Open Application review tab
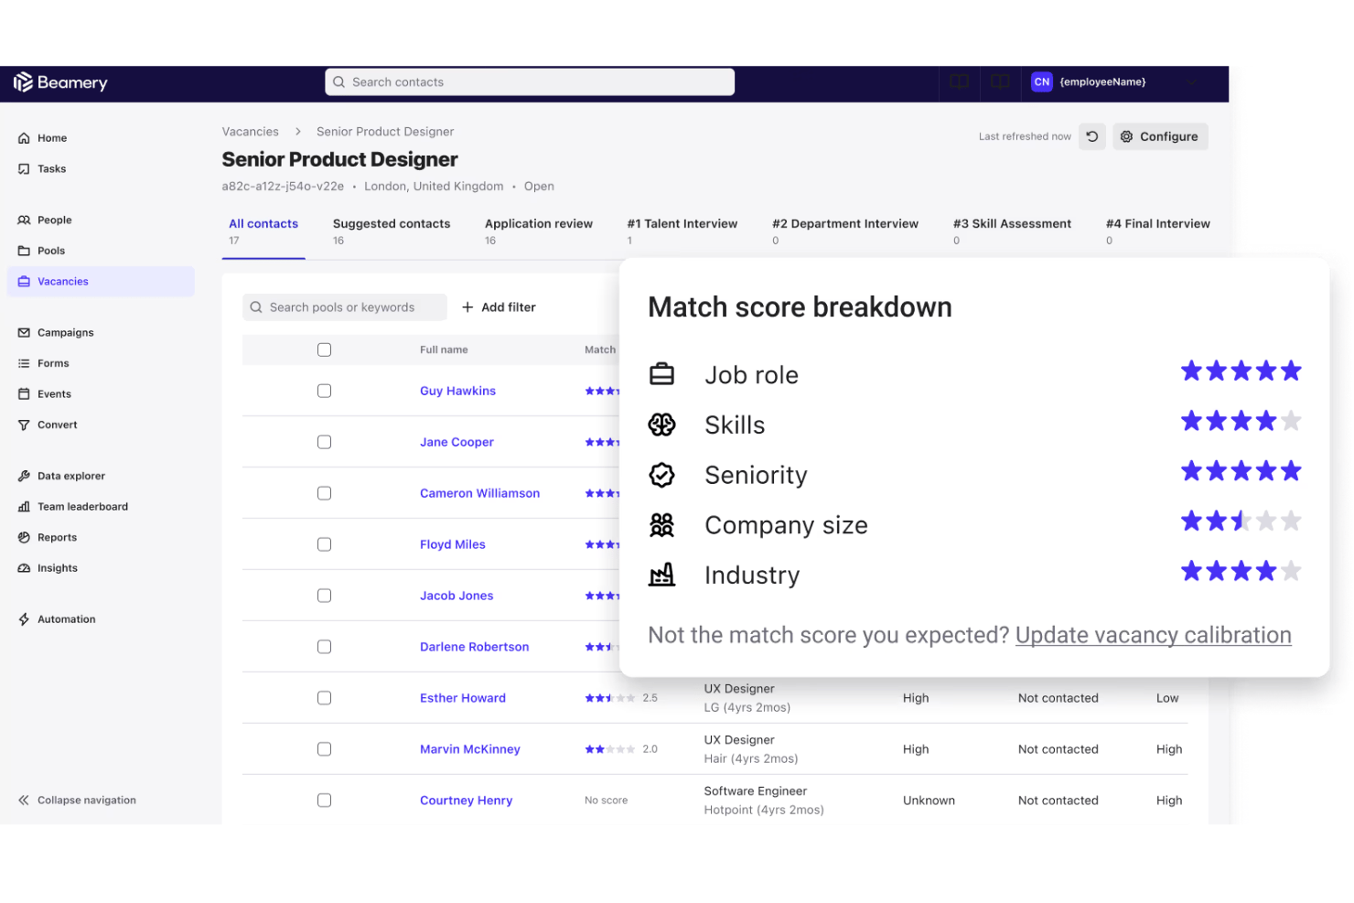This screenshot has width=1354, height=903. click(539, 232)
